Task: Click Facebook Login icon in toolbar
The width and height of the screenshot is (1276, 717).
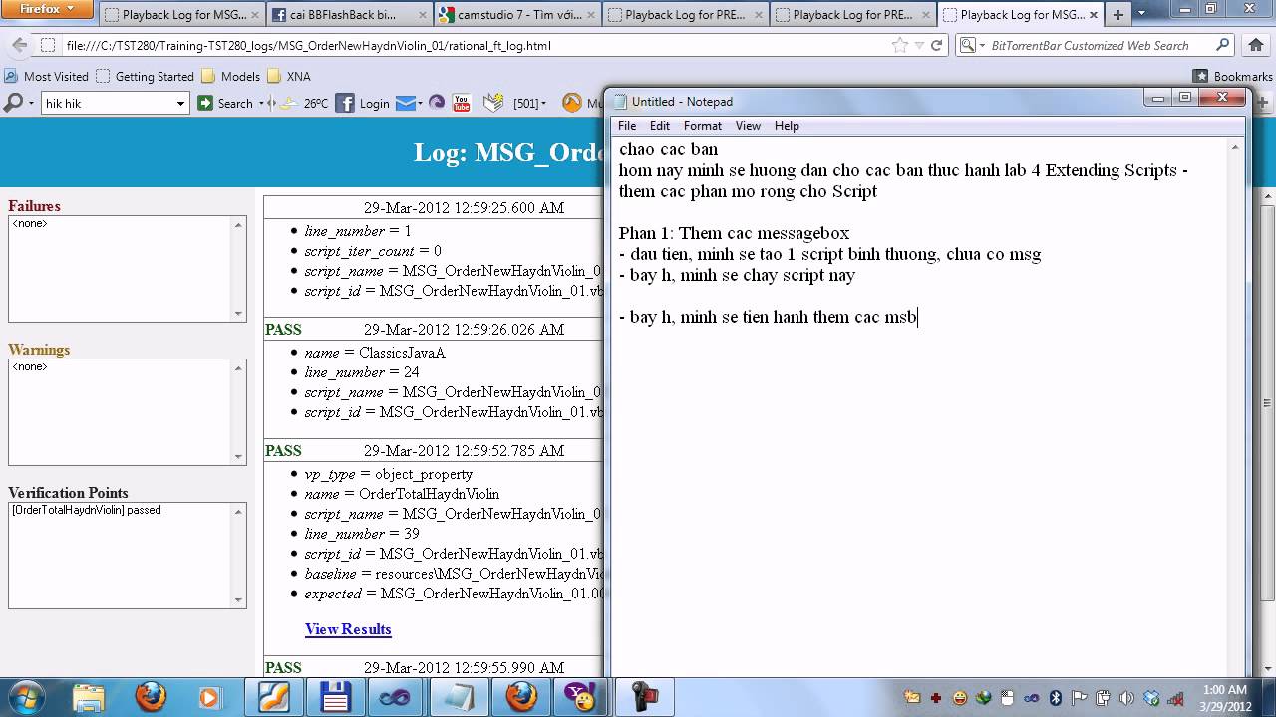Action: pos(345,103)
